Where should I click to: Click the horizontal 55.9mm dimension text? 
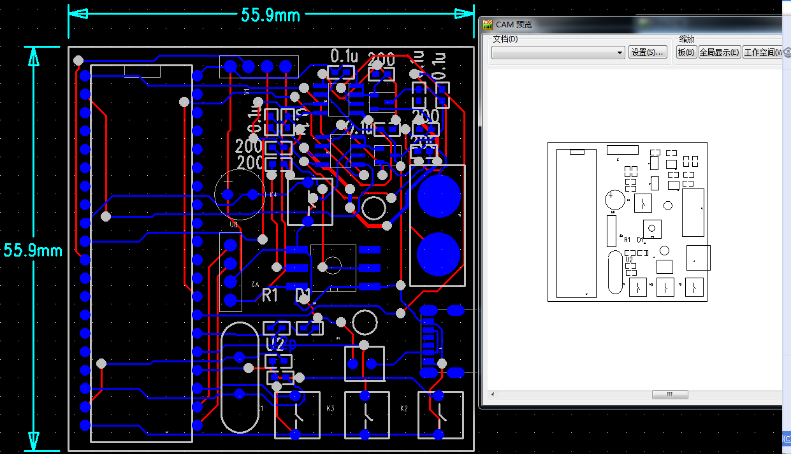270,15
